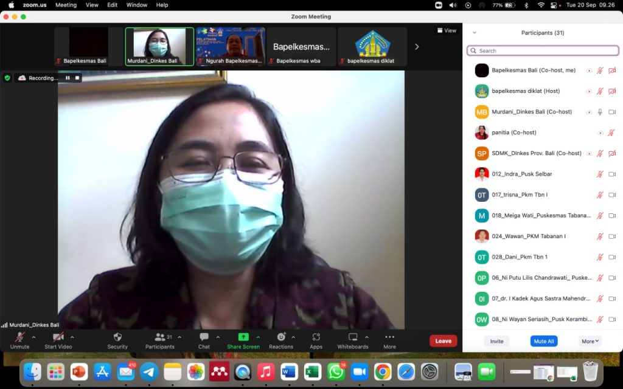
Task: Open WhatsApp from the Dock
Action: (336, 372)
